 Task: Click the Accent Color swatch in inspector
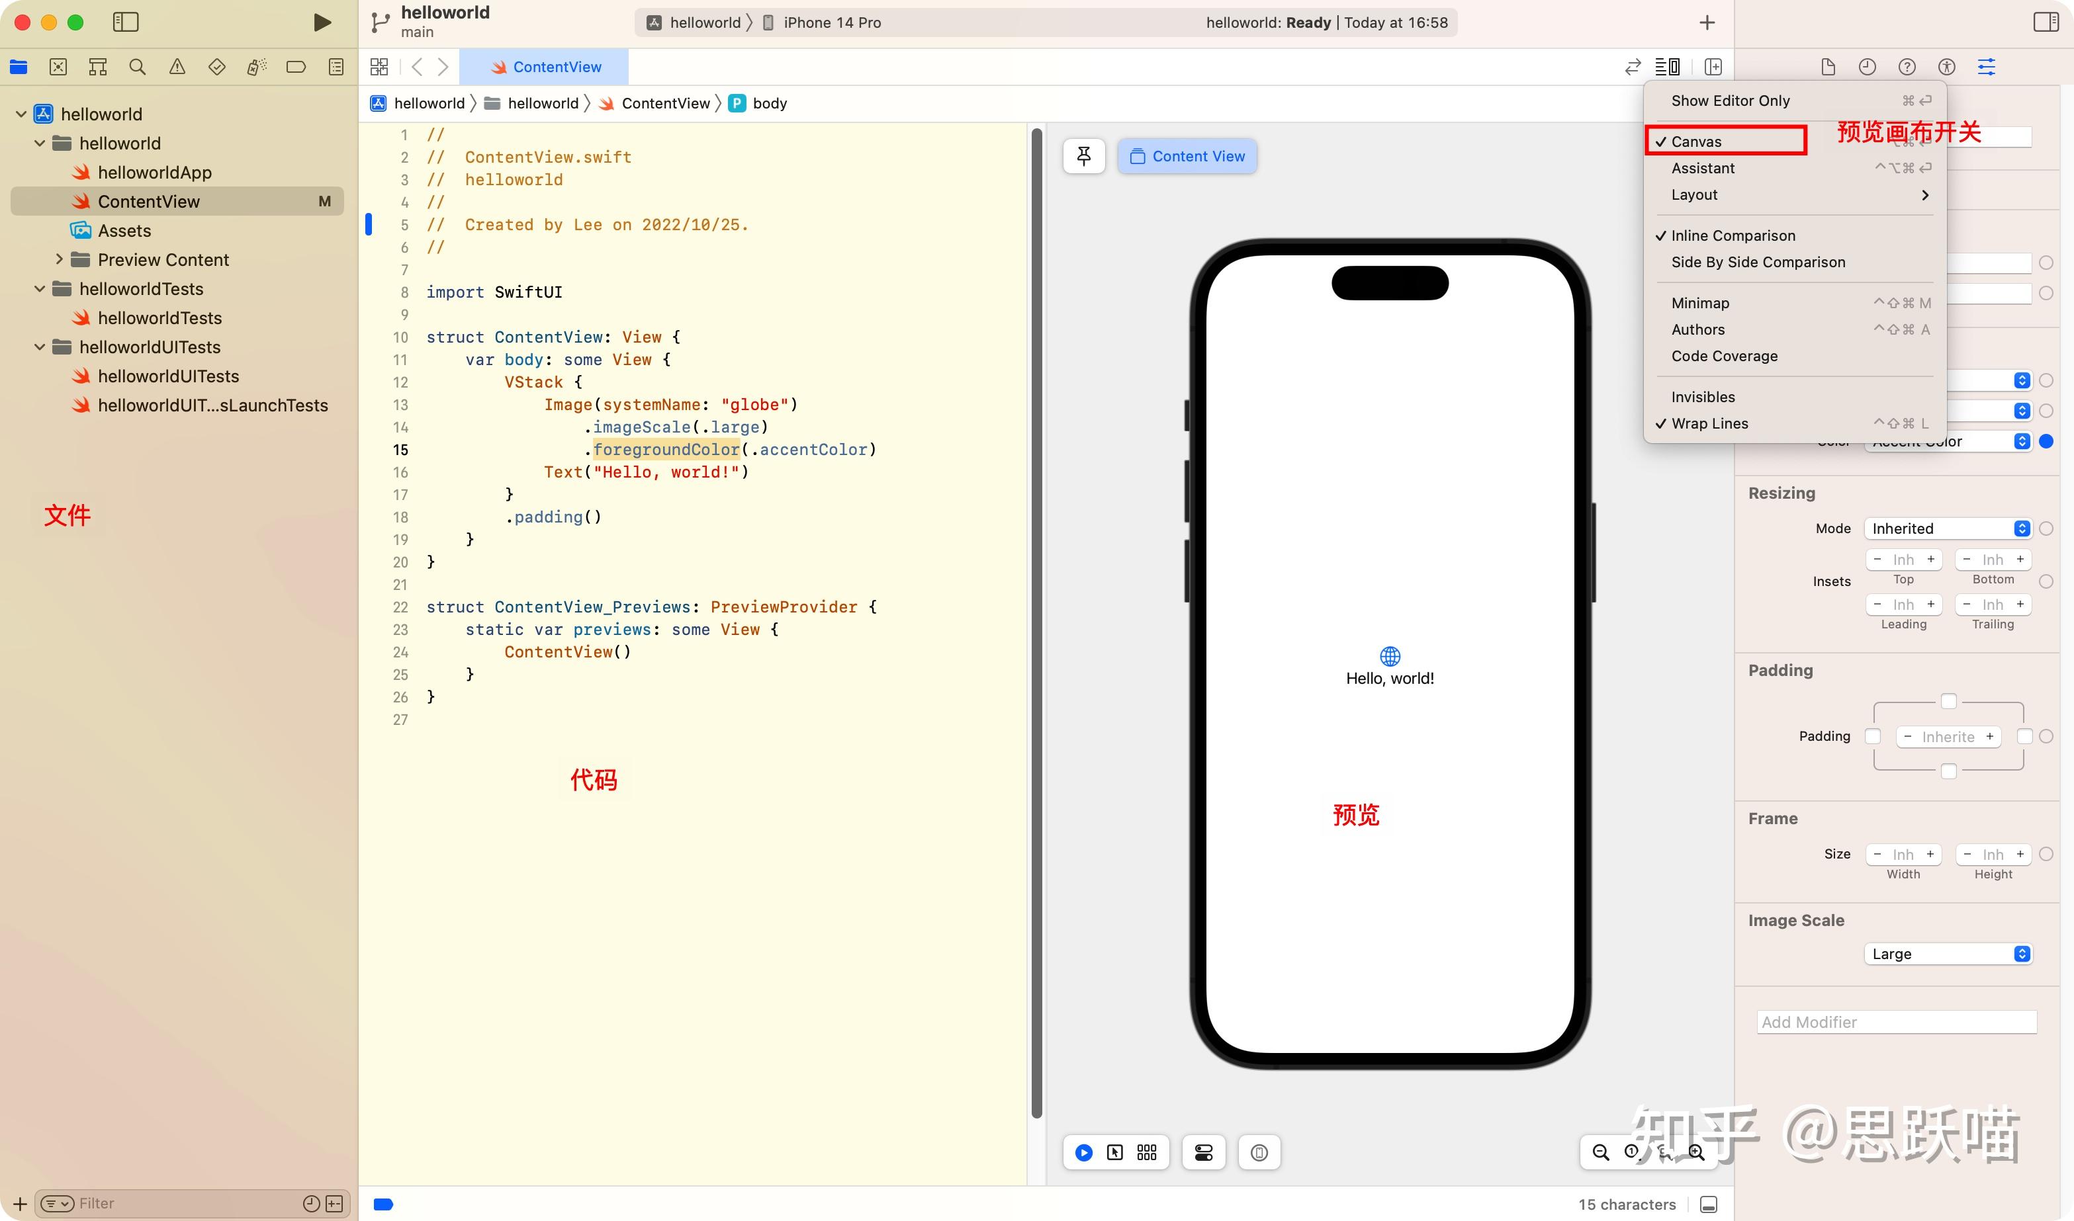(2048, 442)
